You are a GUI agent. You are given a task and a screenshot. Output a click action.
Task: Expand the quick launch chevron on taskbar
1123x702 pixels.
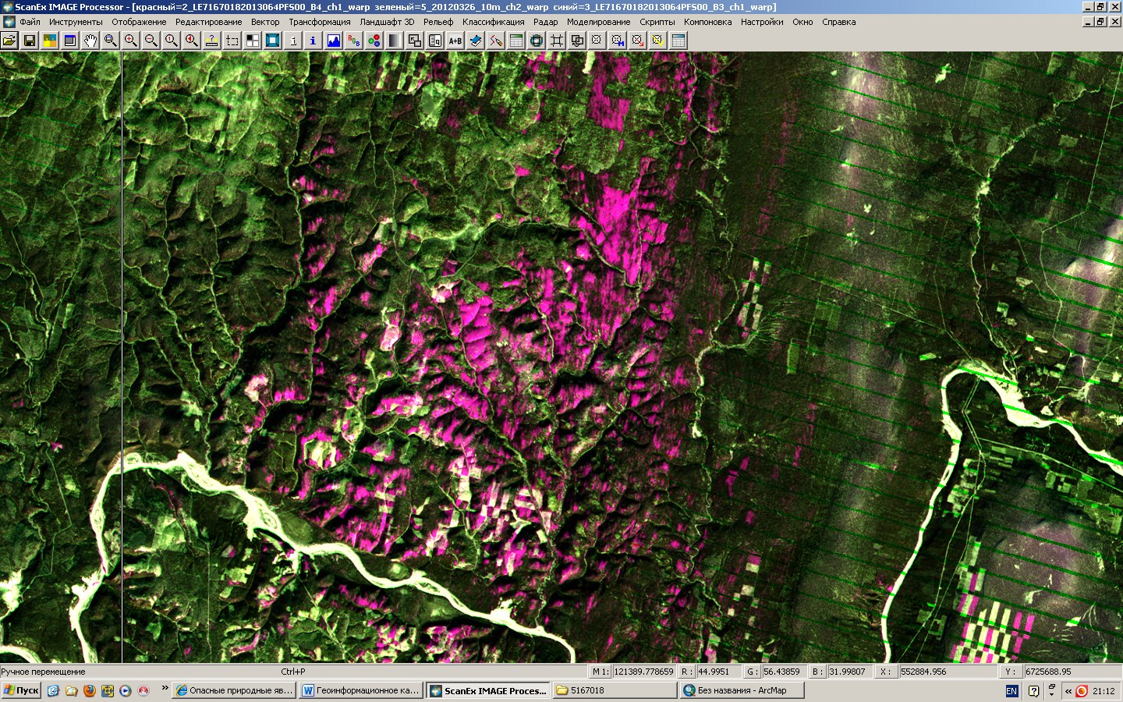(x=165, y=688)
